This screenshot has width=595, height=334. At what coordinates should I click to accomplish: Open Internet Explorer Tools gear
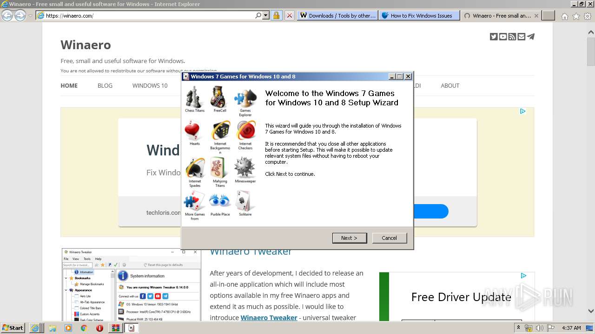pos(588,16)
